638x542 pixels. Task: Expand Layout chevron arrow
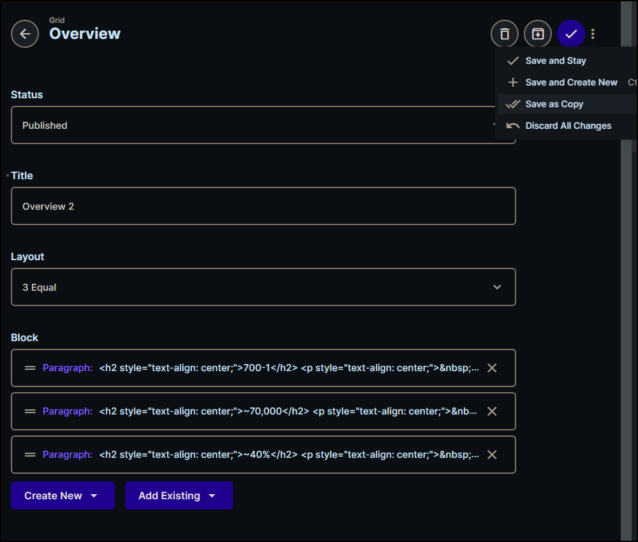point(497,287)
